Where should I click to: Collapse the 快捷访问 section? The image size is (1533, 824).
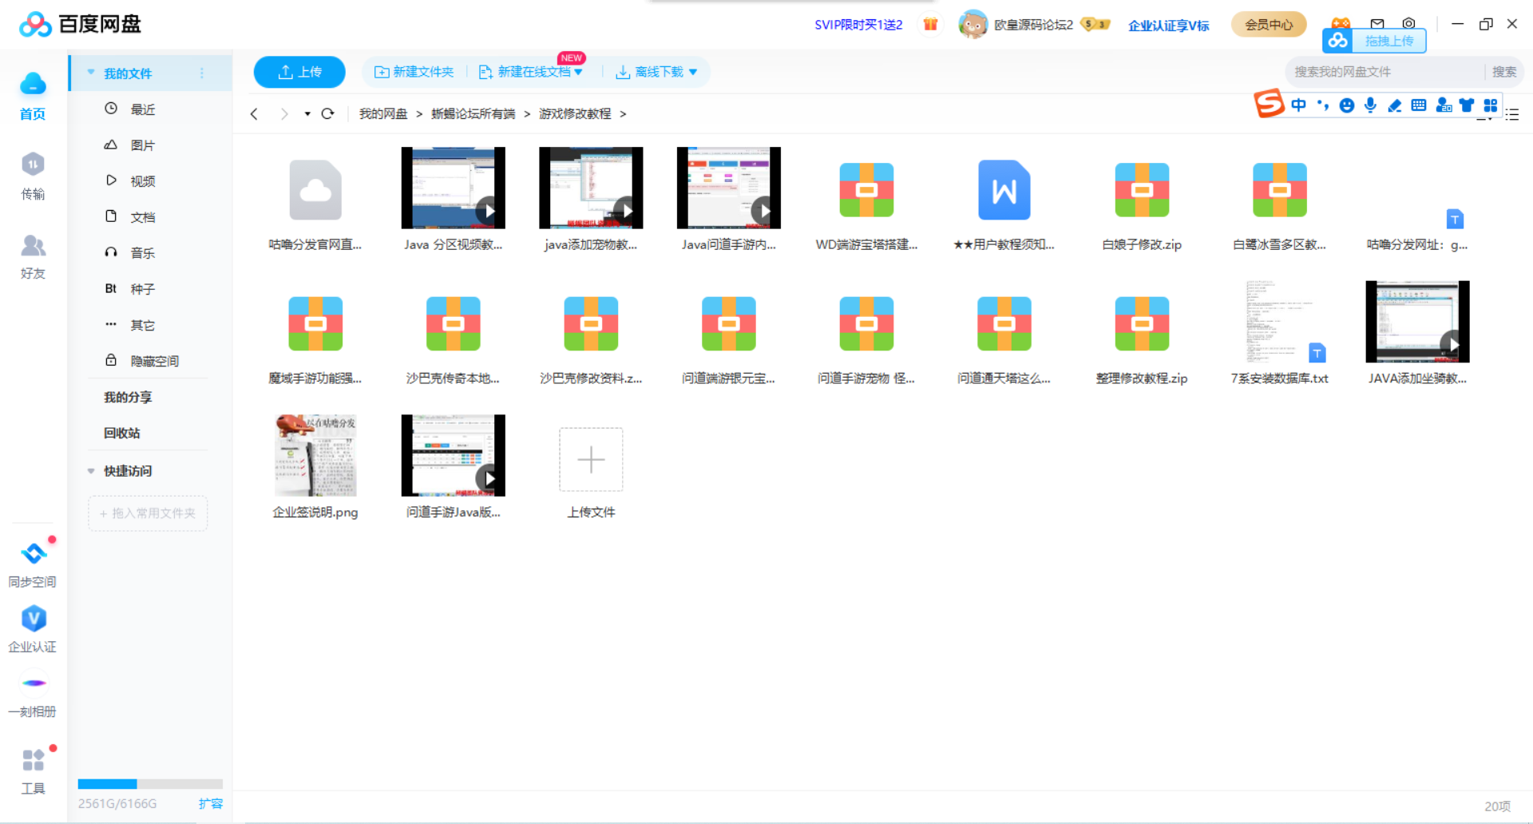pyautogui.click(x=91, y=471)
